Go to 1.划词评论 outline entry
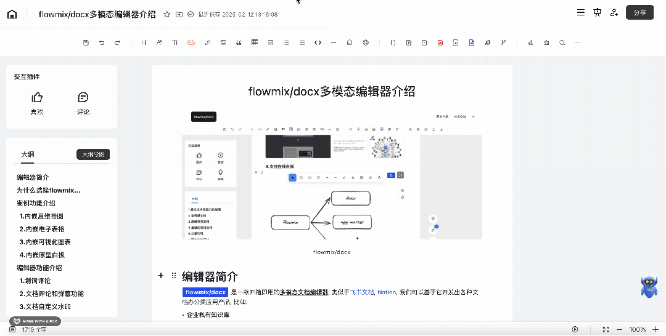Screen dimensions: 666x336 pyautogui.click(x=35, y=281)
